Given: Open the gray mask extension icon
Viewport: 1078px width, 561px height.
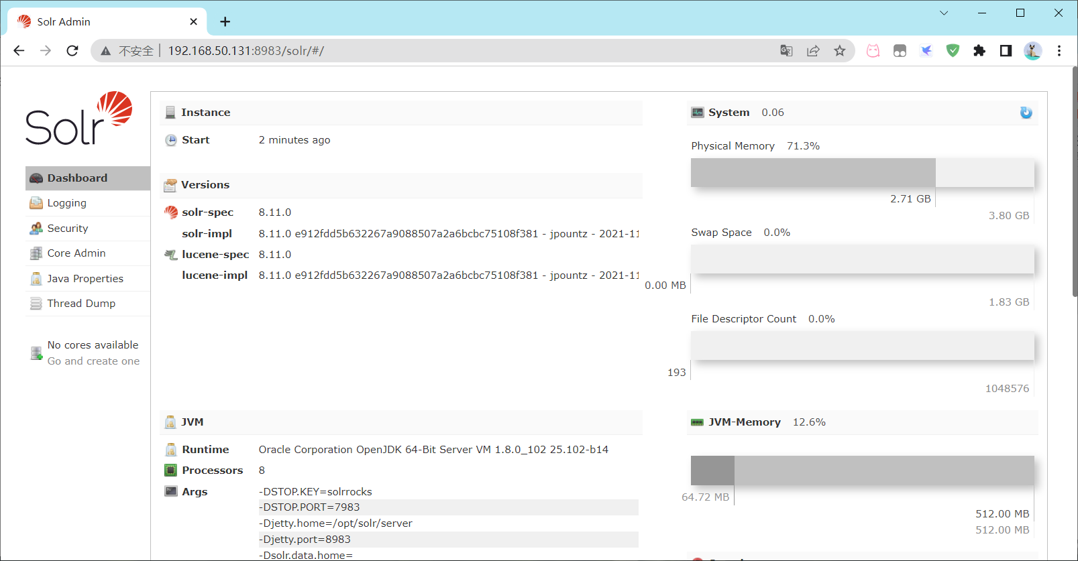Looking at the screenshot, I should click(900, 51).
